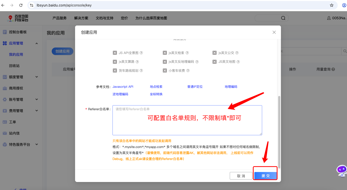Reload the page with the refresh icon
The image size is (347, 190).
(x=21, y=5)
